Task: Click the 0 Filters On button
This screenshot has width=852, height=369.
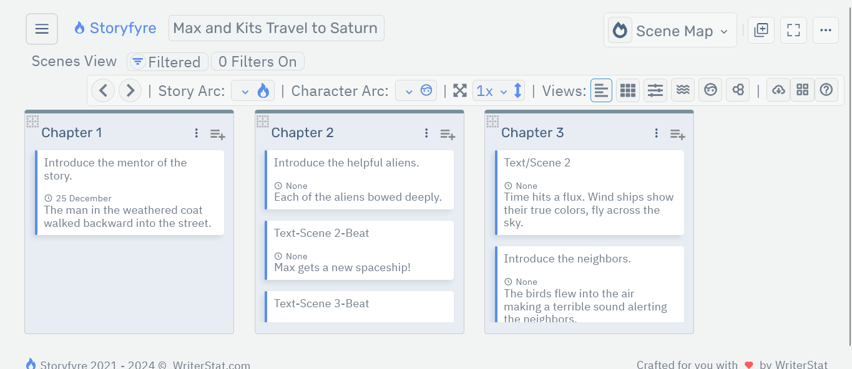Action: (257, 62)
